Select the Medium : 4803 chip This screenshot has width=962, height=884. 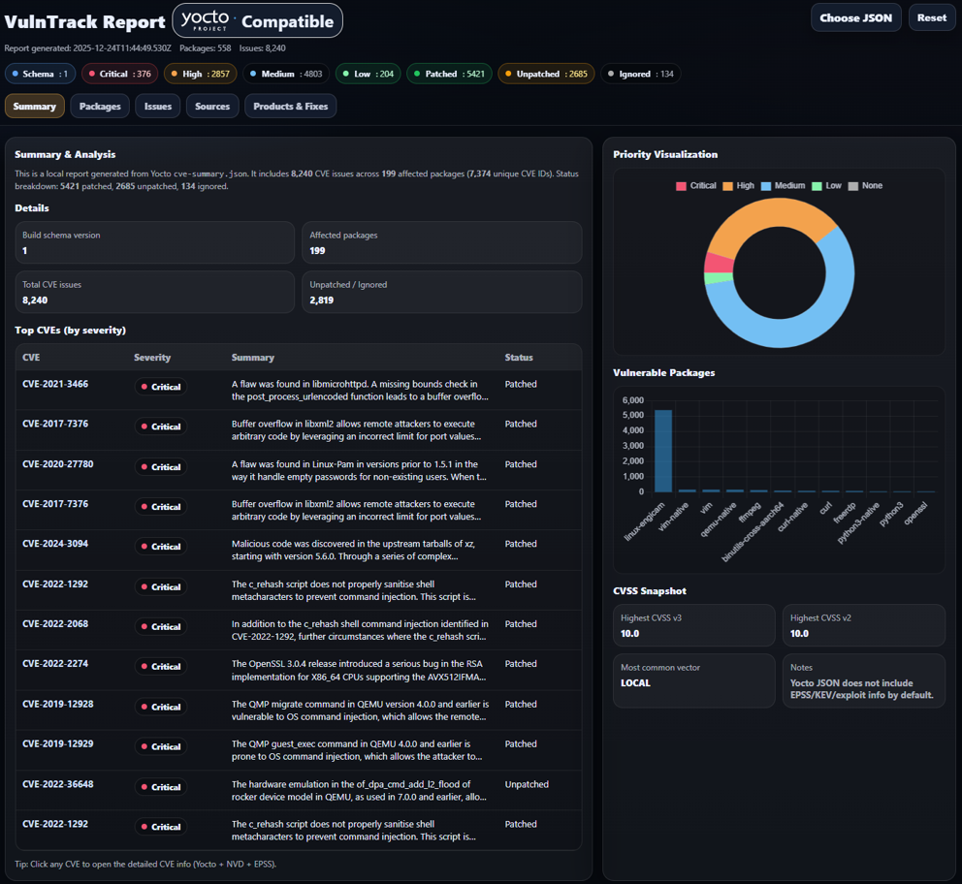tap(286, 74)
